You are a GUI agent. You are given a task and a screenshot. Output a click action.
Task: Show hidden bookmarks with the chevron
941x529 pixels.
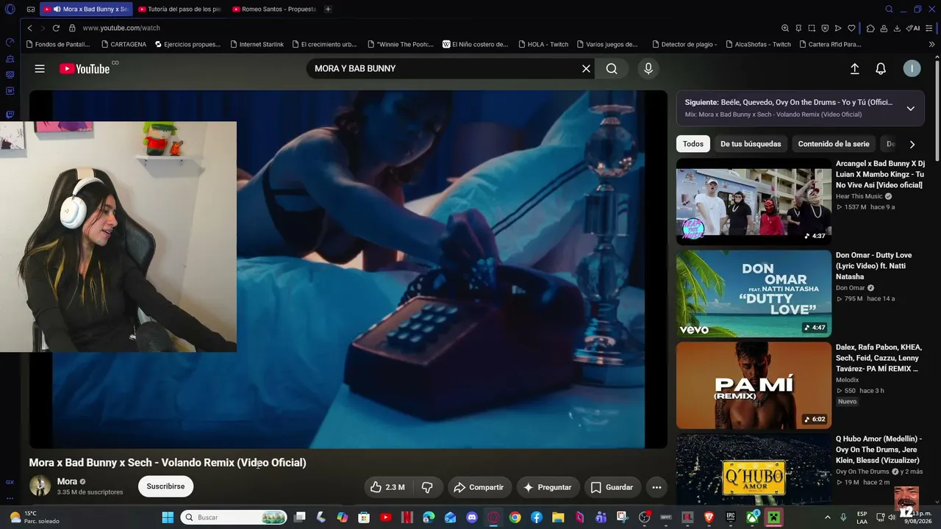pos(932,44)
